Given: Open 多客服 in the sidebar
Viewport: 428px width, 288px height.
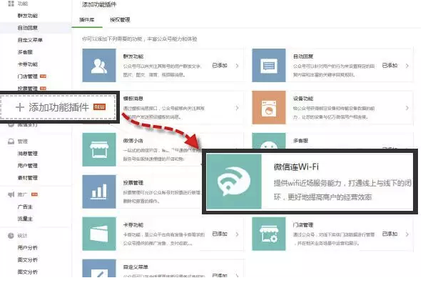Looking at the screenshot, I should tap(25, 52).
